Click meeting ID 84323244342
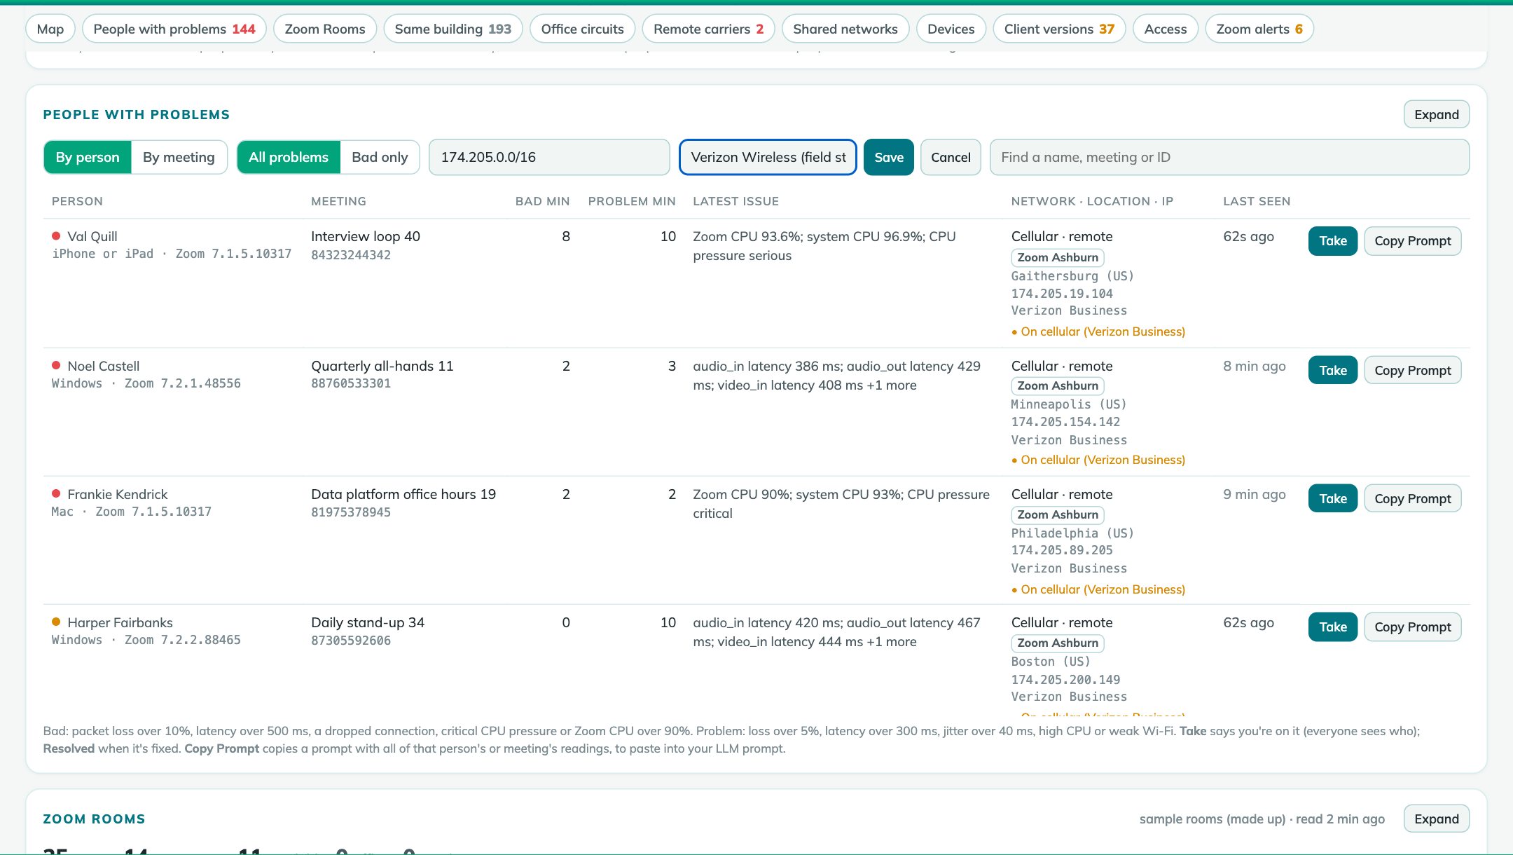This screenshot has width=1513, height=855. [351, 255]
